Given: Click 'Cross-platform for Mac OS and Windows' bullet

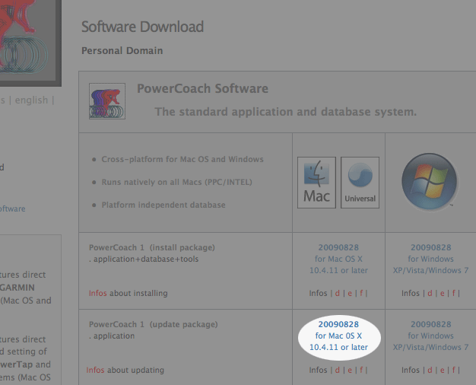Looking at the screenshot, I should click(182, 159).
